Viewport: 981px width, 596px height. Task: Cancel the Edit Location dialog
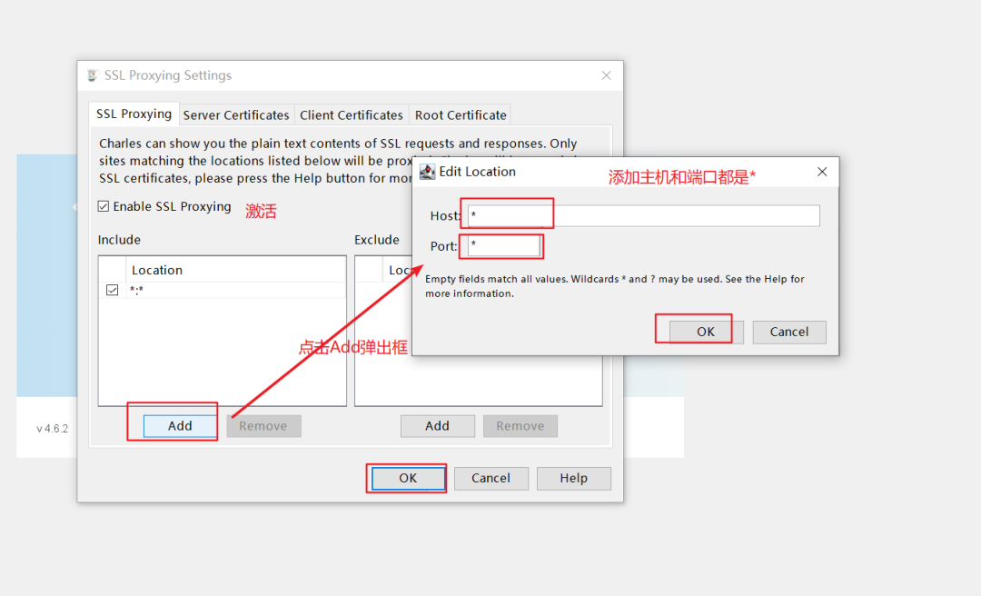pyautogui.click(x=789, y=332)
